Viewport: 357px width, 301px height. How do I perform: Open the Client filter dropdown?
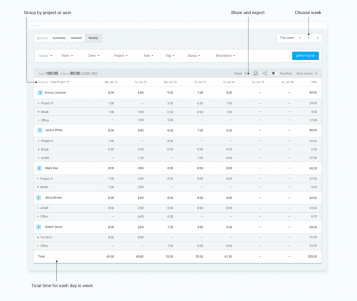pyautogui.click(x=93, y=56)
